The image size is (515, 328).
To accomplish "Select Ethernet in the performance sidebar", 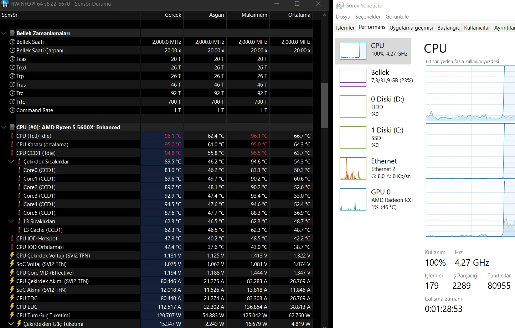I will click(x=373, y=168).
